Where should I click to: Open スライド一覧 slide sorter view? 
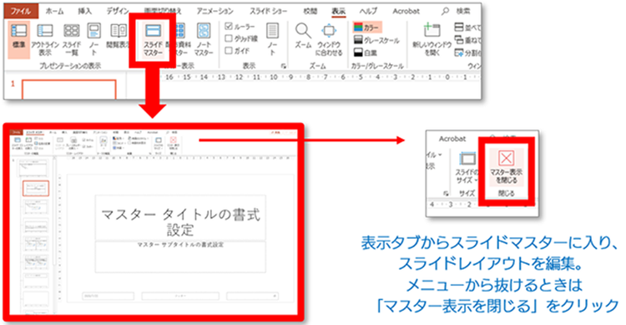tap(72, 39)
